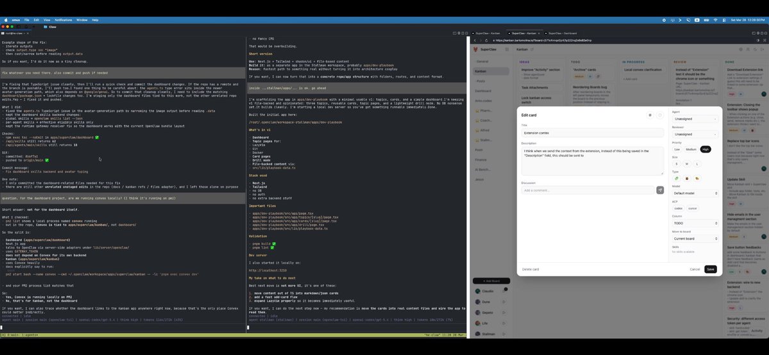Open the Column dropdown showing TODO
This screenshot has height=355, width=769.
(695, 223)
